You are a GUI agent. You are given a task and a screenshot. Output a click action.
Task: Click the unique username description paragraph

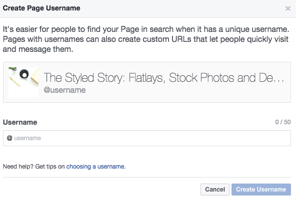pos(146,39)
